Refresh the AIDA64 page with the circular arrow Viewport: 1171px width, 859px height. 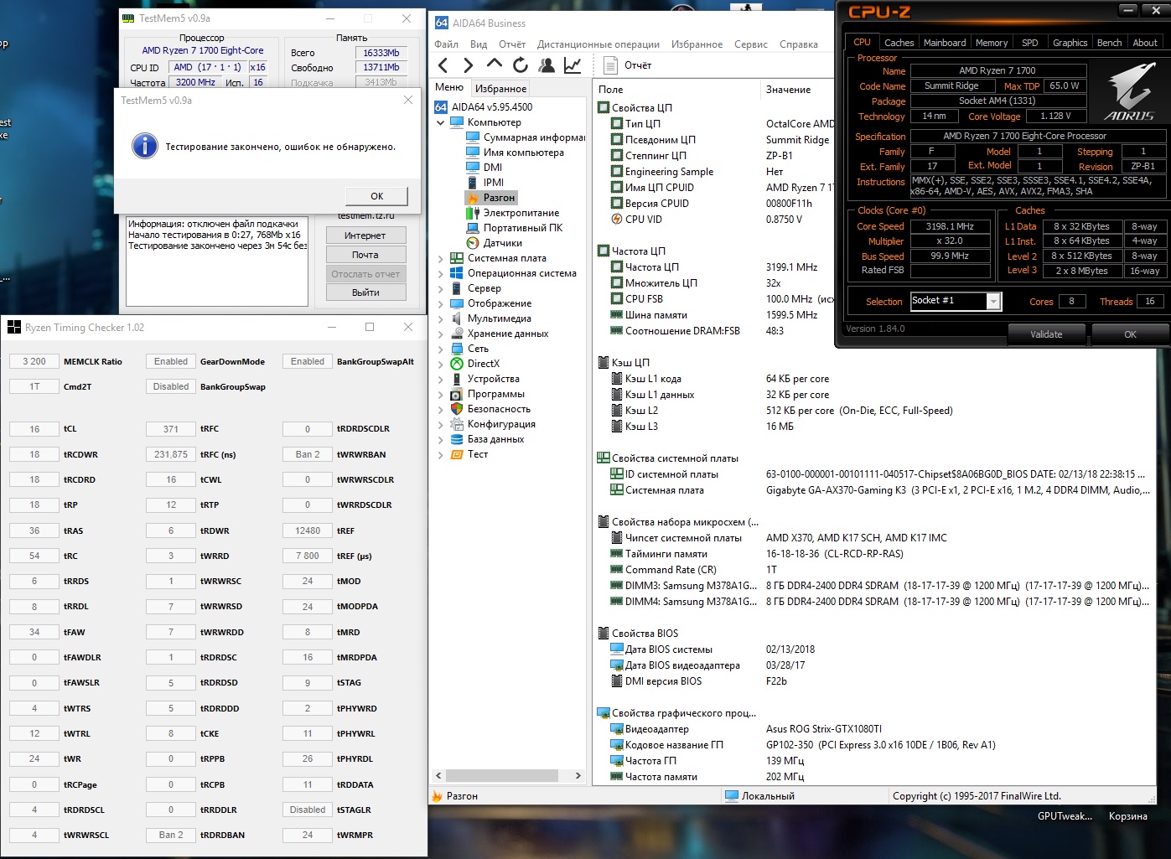point(521,65)
